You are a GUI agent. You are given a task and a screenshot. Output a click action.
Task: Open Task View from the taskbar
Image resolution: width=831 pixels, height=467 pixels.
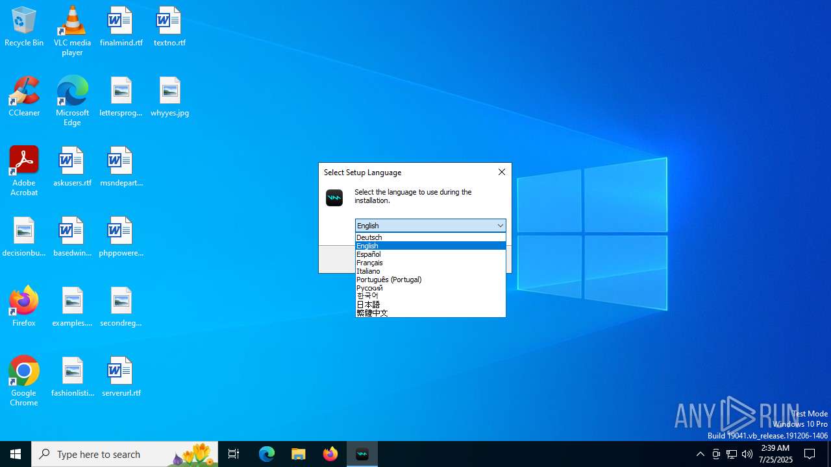click(x=234, y=454)
